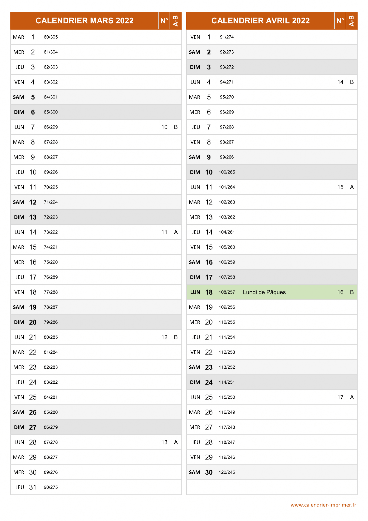Select the MER 20 April row
The height and width of the screenshot is (521, 368).
point(272,322)
